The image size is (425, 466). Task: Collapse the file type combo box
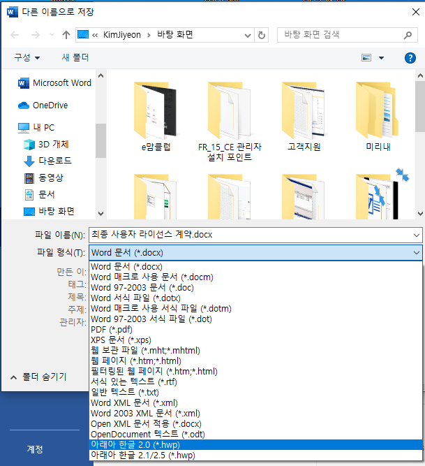tap(417, 253)
